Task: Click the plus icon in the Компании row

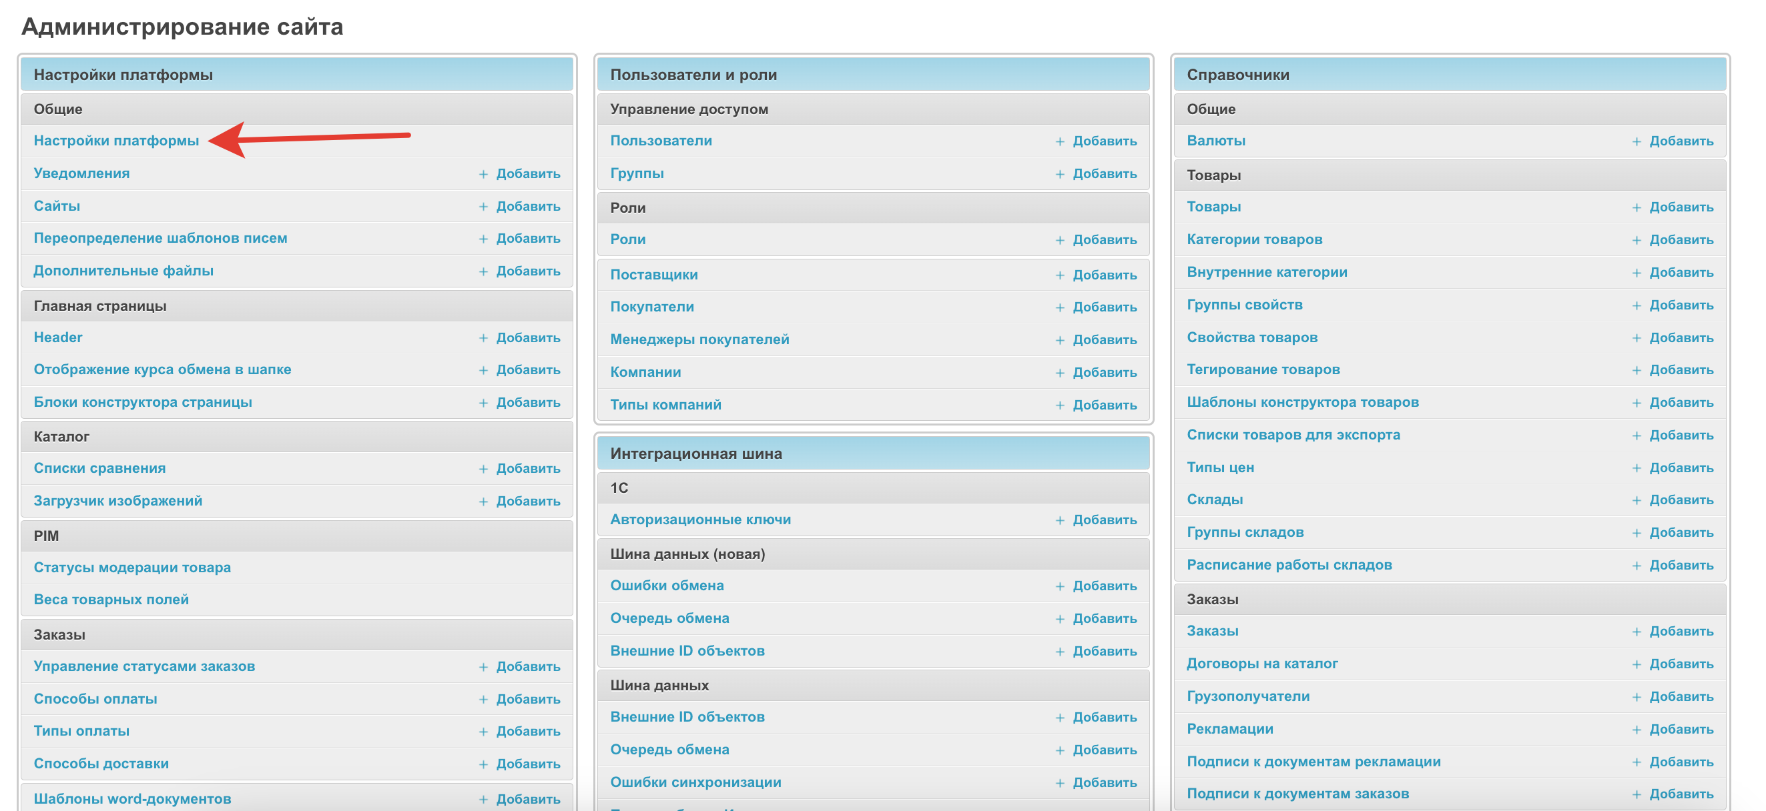Action: [1060, 373]
